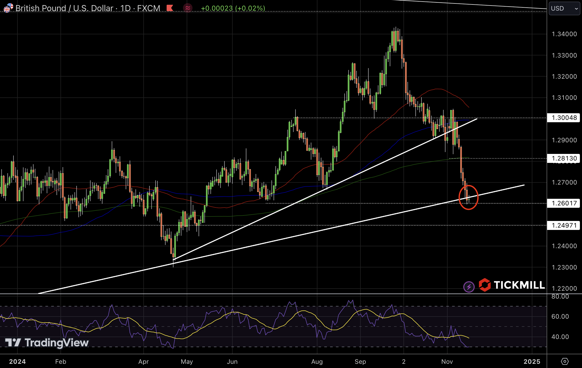
Task: Select the 1.30048 price label
Action: click(564, 118)
